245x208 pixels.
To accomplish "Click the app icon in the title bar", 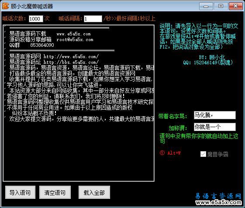I will [6, 6].
